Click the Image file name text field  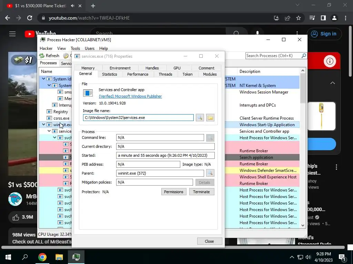pyautogui.click(x=138, y=118)
